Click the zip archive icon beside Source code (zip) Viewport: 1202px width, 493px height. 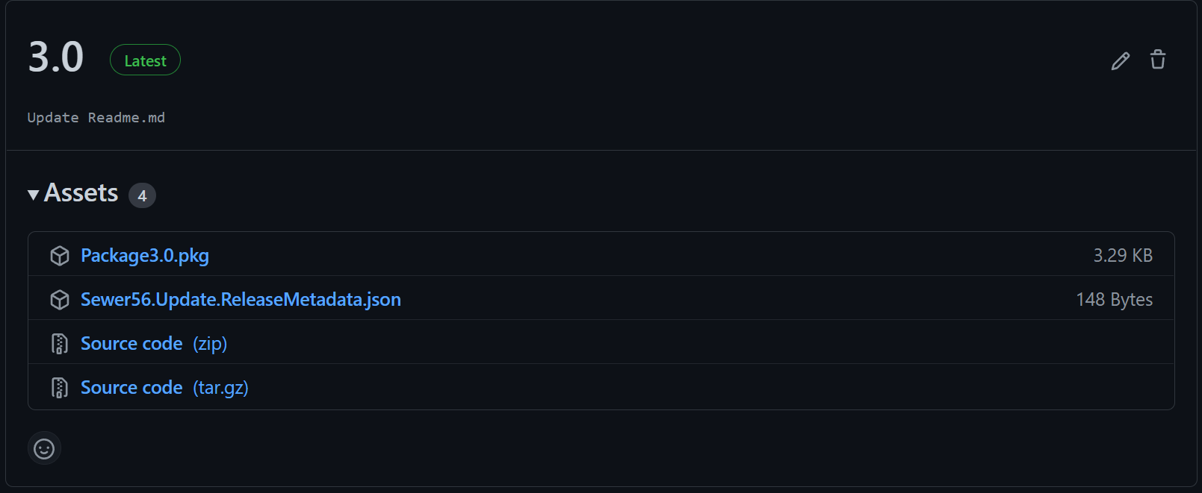pyautogui.click(x=59, y=343)
